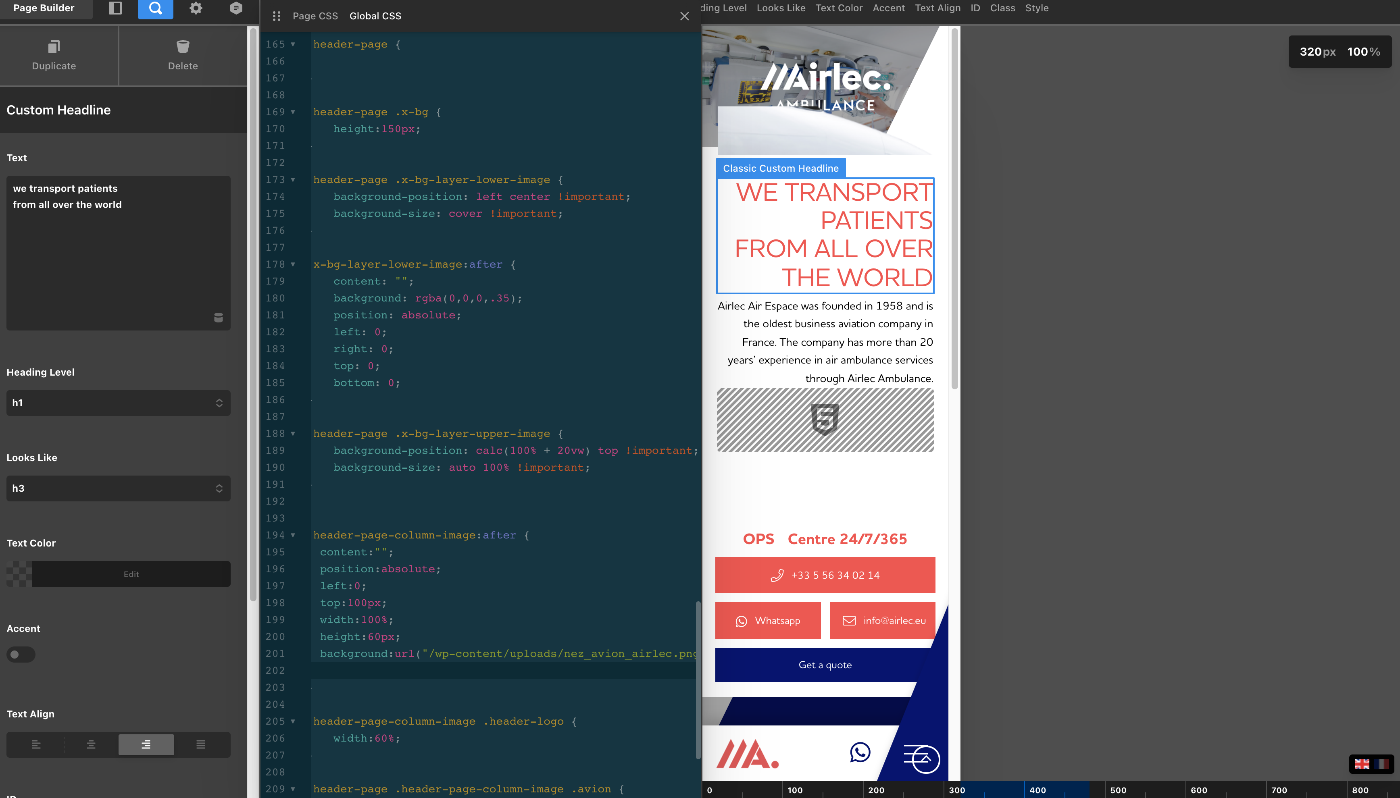Switch to the Page CSS tab
The image size is (1400, 798).
[315, 17]
